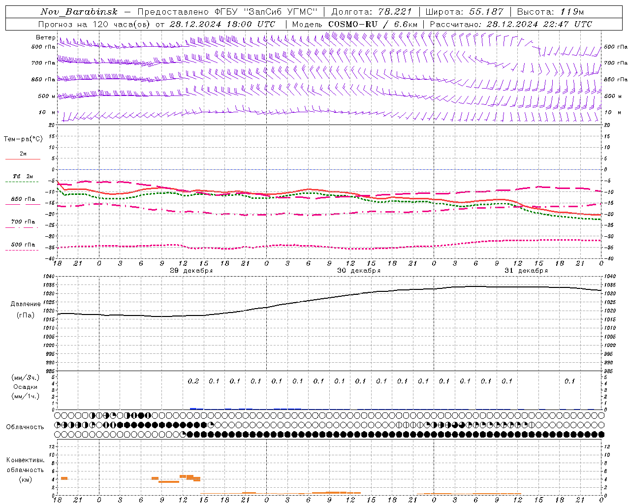Click the 'Высота: 119м' elevation text
Viewport: 630px width, 504px height.
tap(550, 12)
